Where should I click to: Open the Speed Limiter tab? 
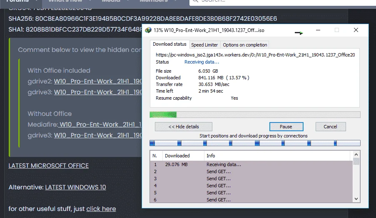click(x=204, y=45)
